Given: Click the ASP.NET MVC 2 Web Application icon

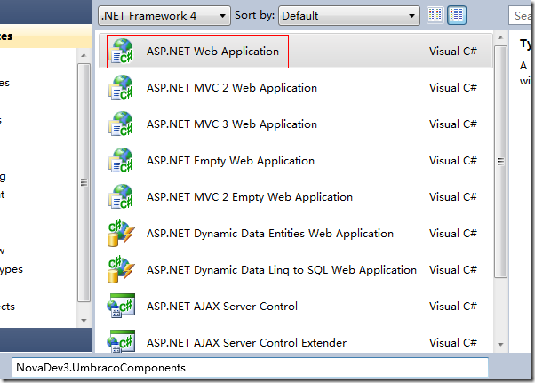Looking at the screenshot, I should [121, 88].
